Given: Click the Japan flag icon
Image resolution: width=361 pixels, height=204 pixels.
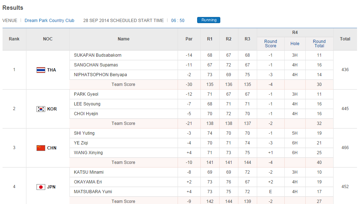Looking at the screenshot, I should point(41,187).
